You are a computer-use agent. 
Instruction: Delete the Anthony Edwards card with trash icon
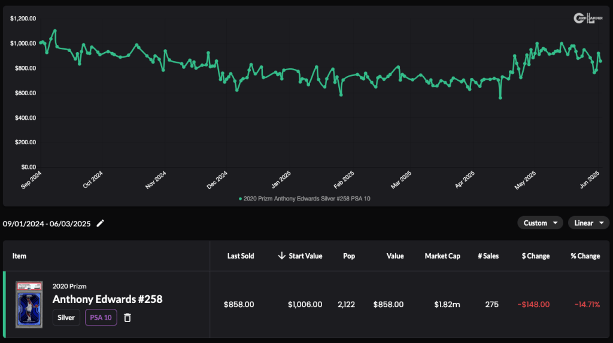click(x=128, y=318)
